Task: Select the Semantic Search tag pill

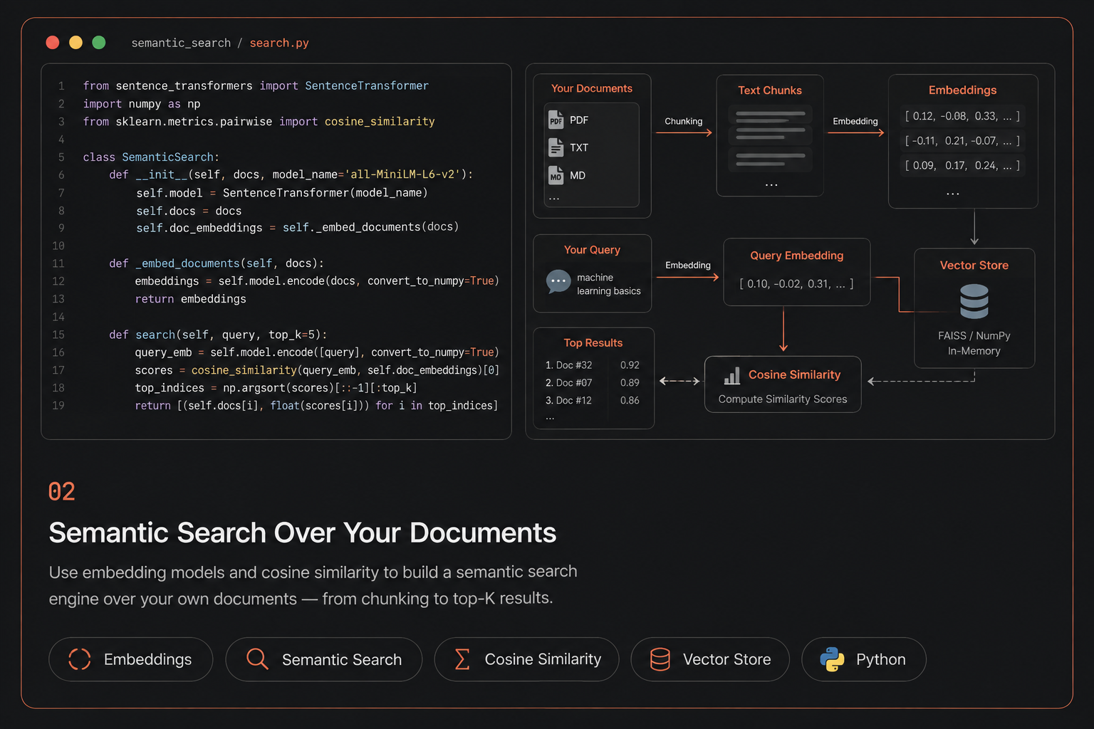Action: (324, 659)
